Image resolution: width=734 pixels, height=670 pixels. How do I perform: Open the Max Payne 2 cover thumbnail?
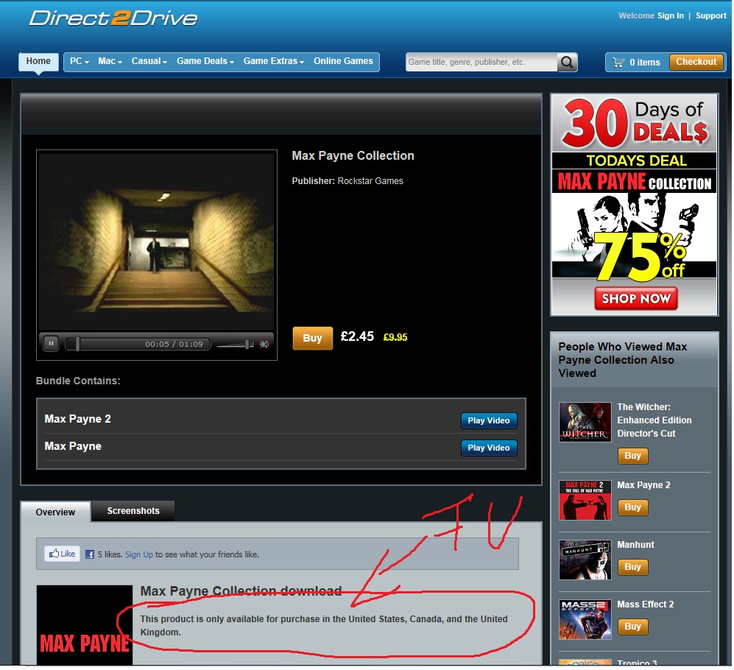(585, 500)
